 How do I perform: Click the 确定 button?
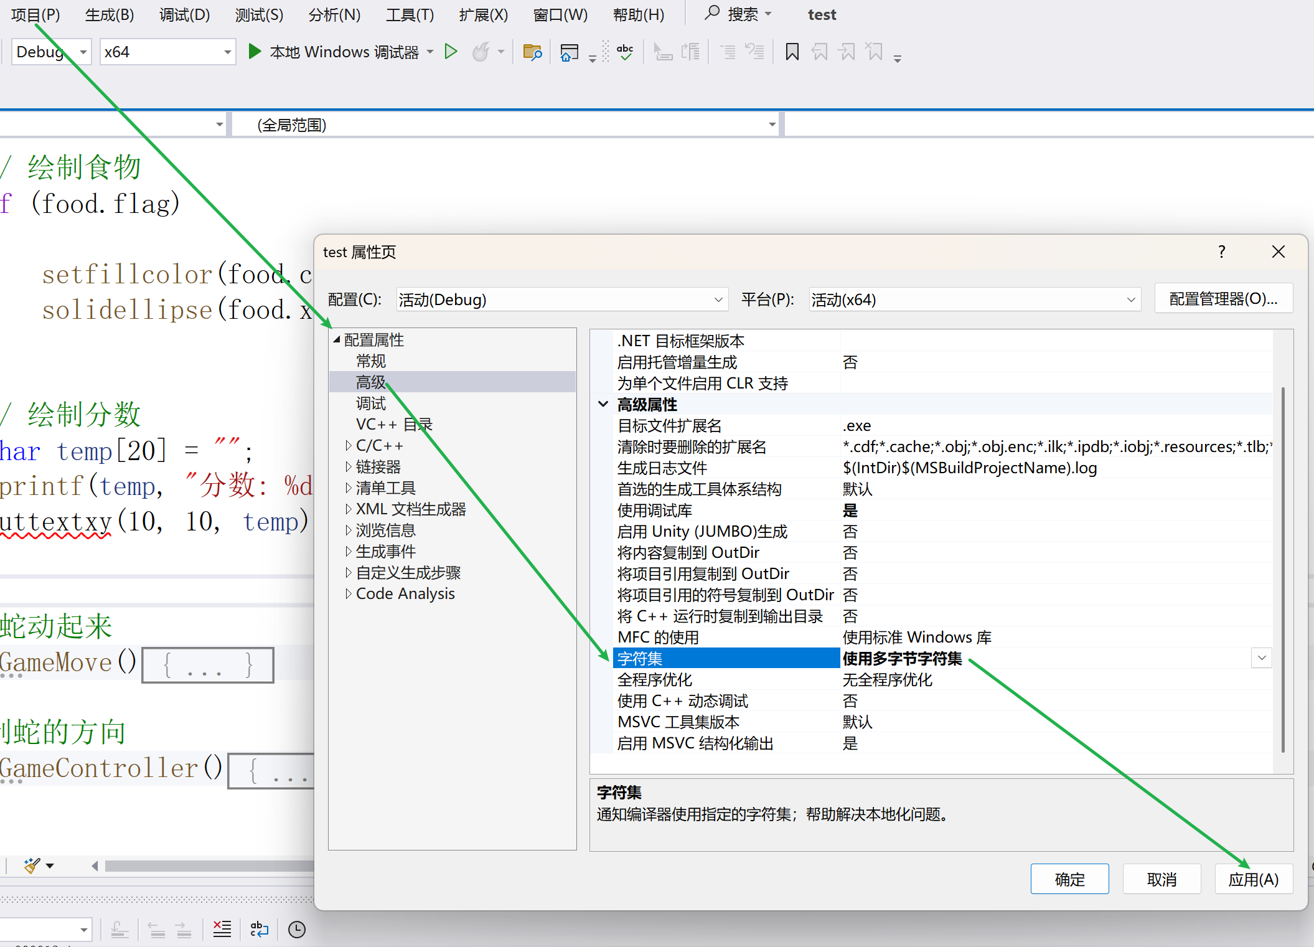click(x=1069, y=879)
